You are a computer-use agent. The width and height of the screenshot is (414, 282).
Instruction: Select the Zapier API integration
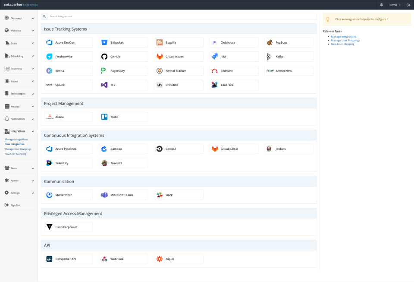[178, 259]
